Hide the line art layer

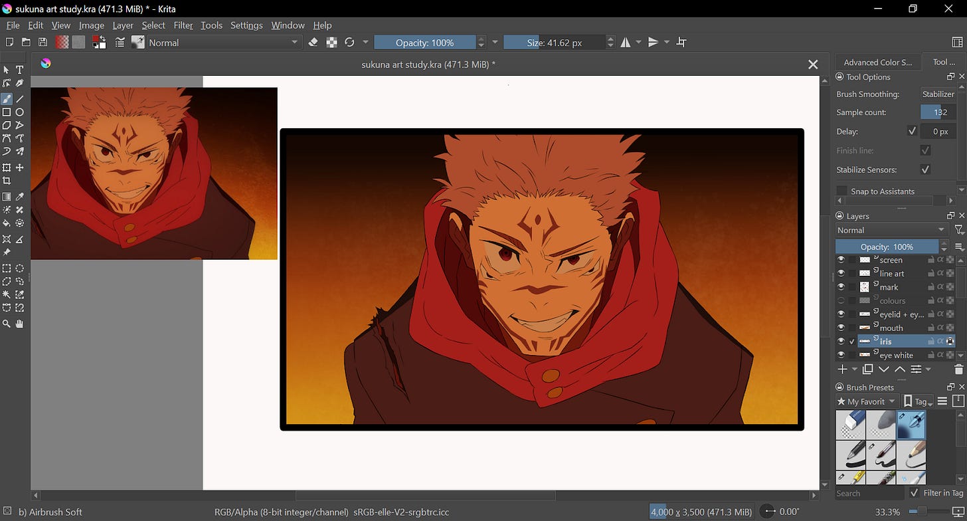click(x=841, y=273)
